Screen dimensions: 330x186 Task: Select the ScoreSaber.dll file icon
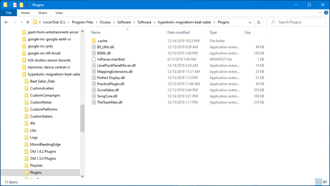(x=94, y=90)
